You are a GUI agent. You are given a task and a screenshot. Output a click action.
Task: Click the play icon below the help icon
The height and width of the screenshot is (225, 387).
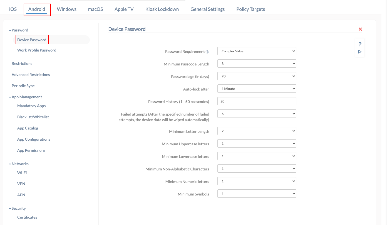click(360, 52)
